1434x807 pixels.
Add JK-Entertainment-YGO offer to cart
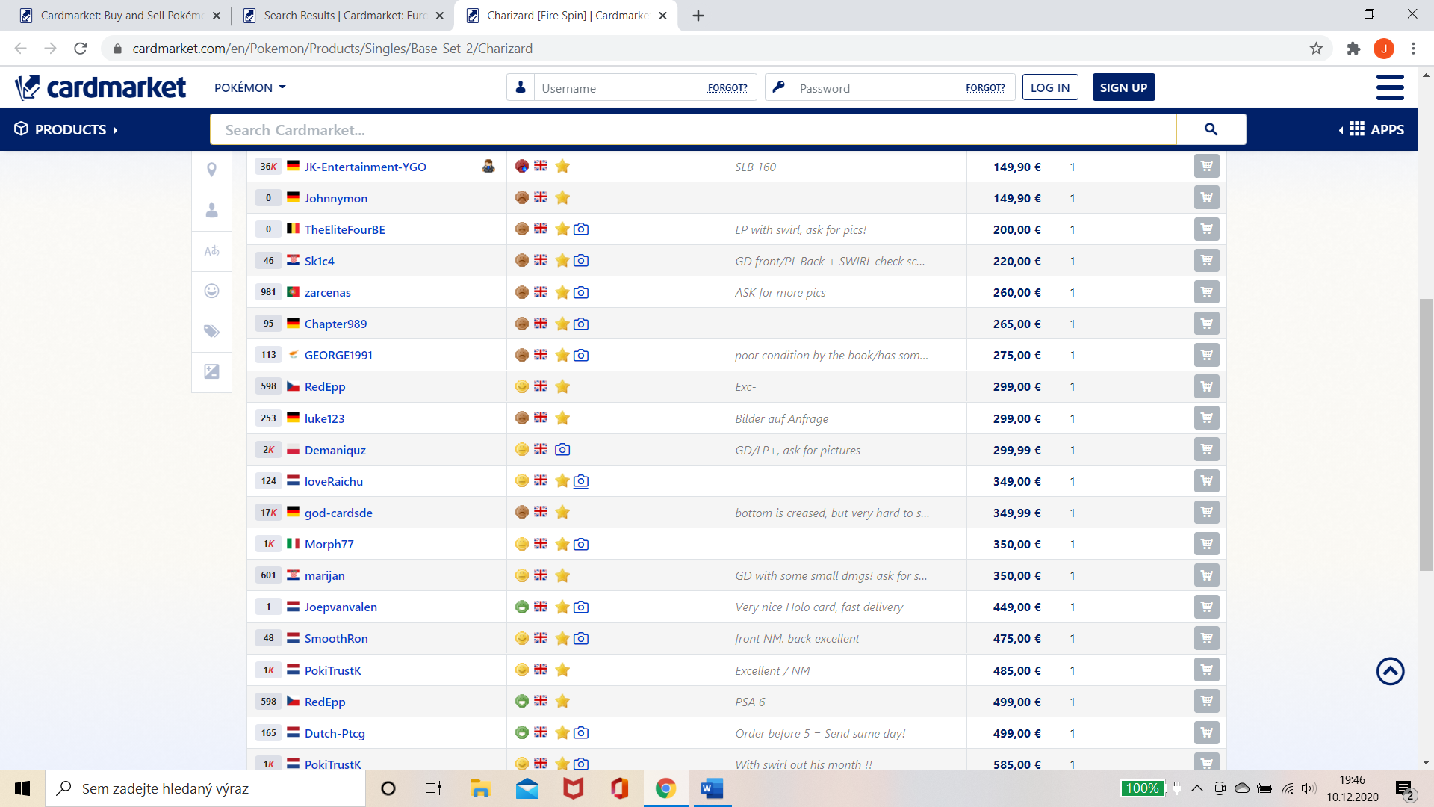tap(1206, 166)
